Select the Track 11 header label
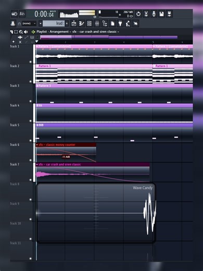The width and height of the screenshot is (203, 271). [15, 243]
